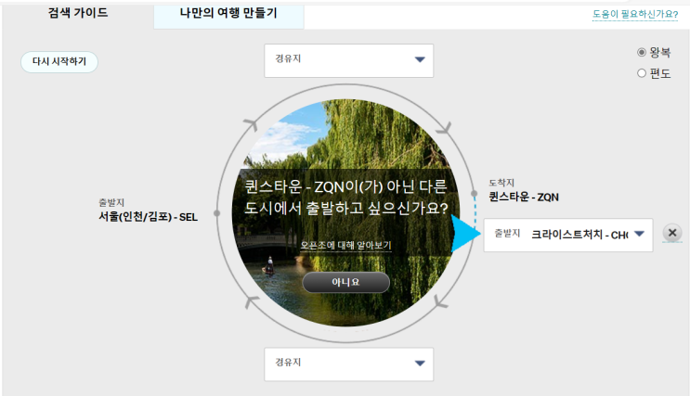Click the blue triangle pointer icon
Viewport: 690px width, 396px height.
(465, 234)
